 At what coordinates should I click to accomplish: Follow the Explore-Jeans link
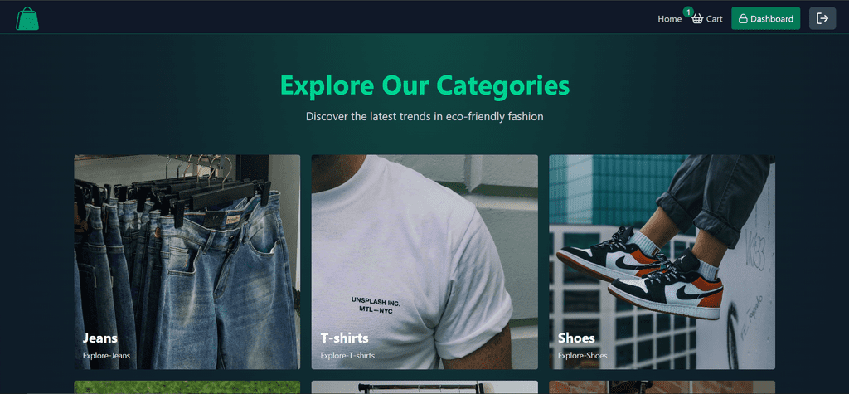point(106,356)
